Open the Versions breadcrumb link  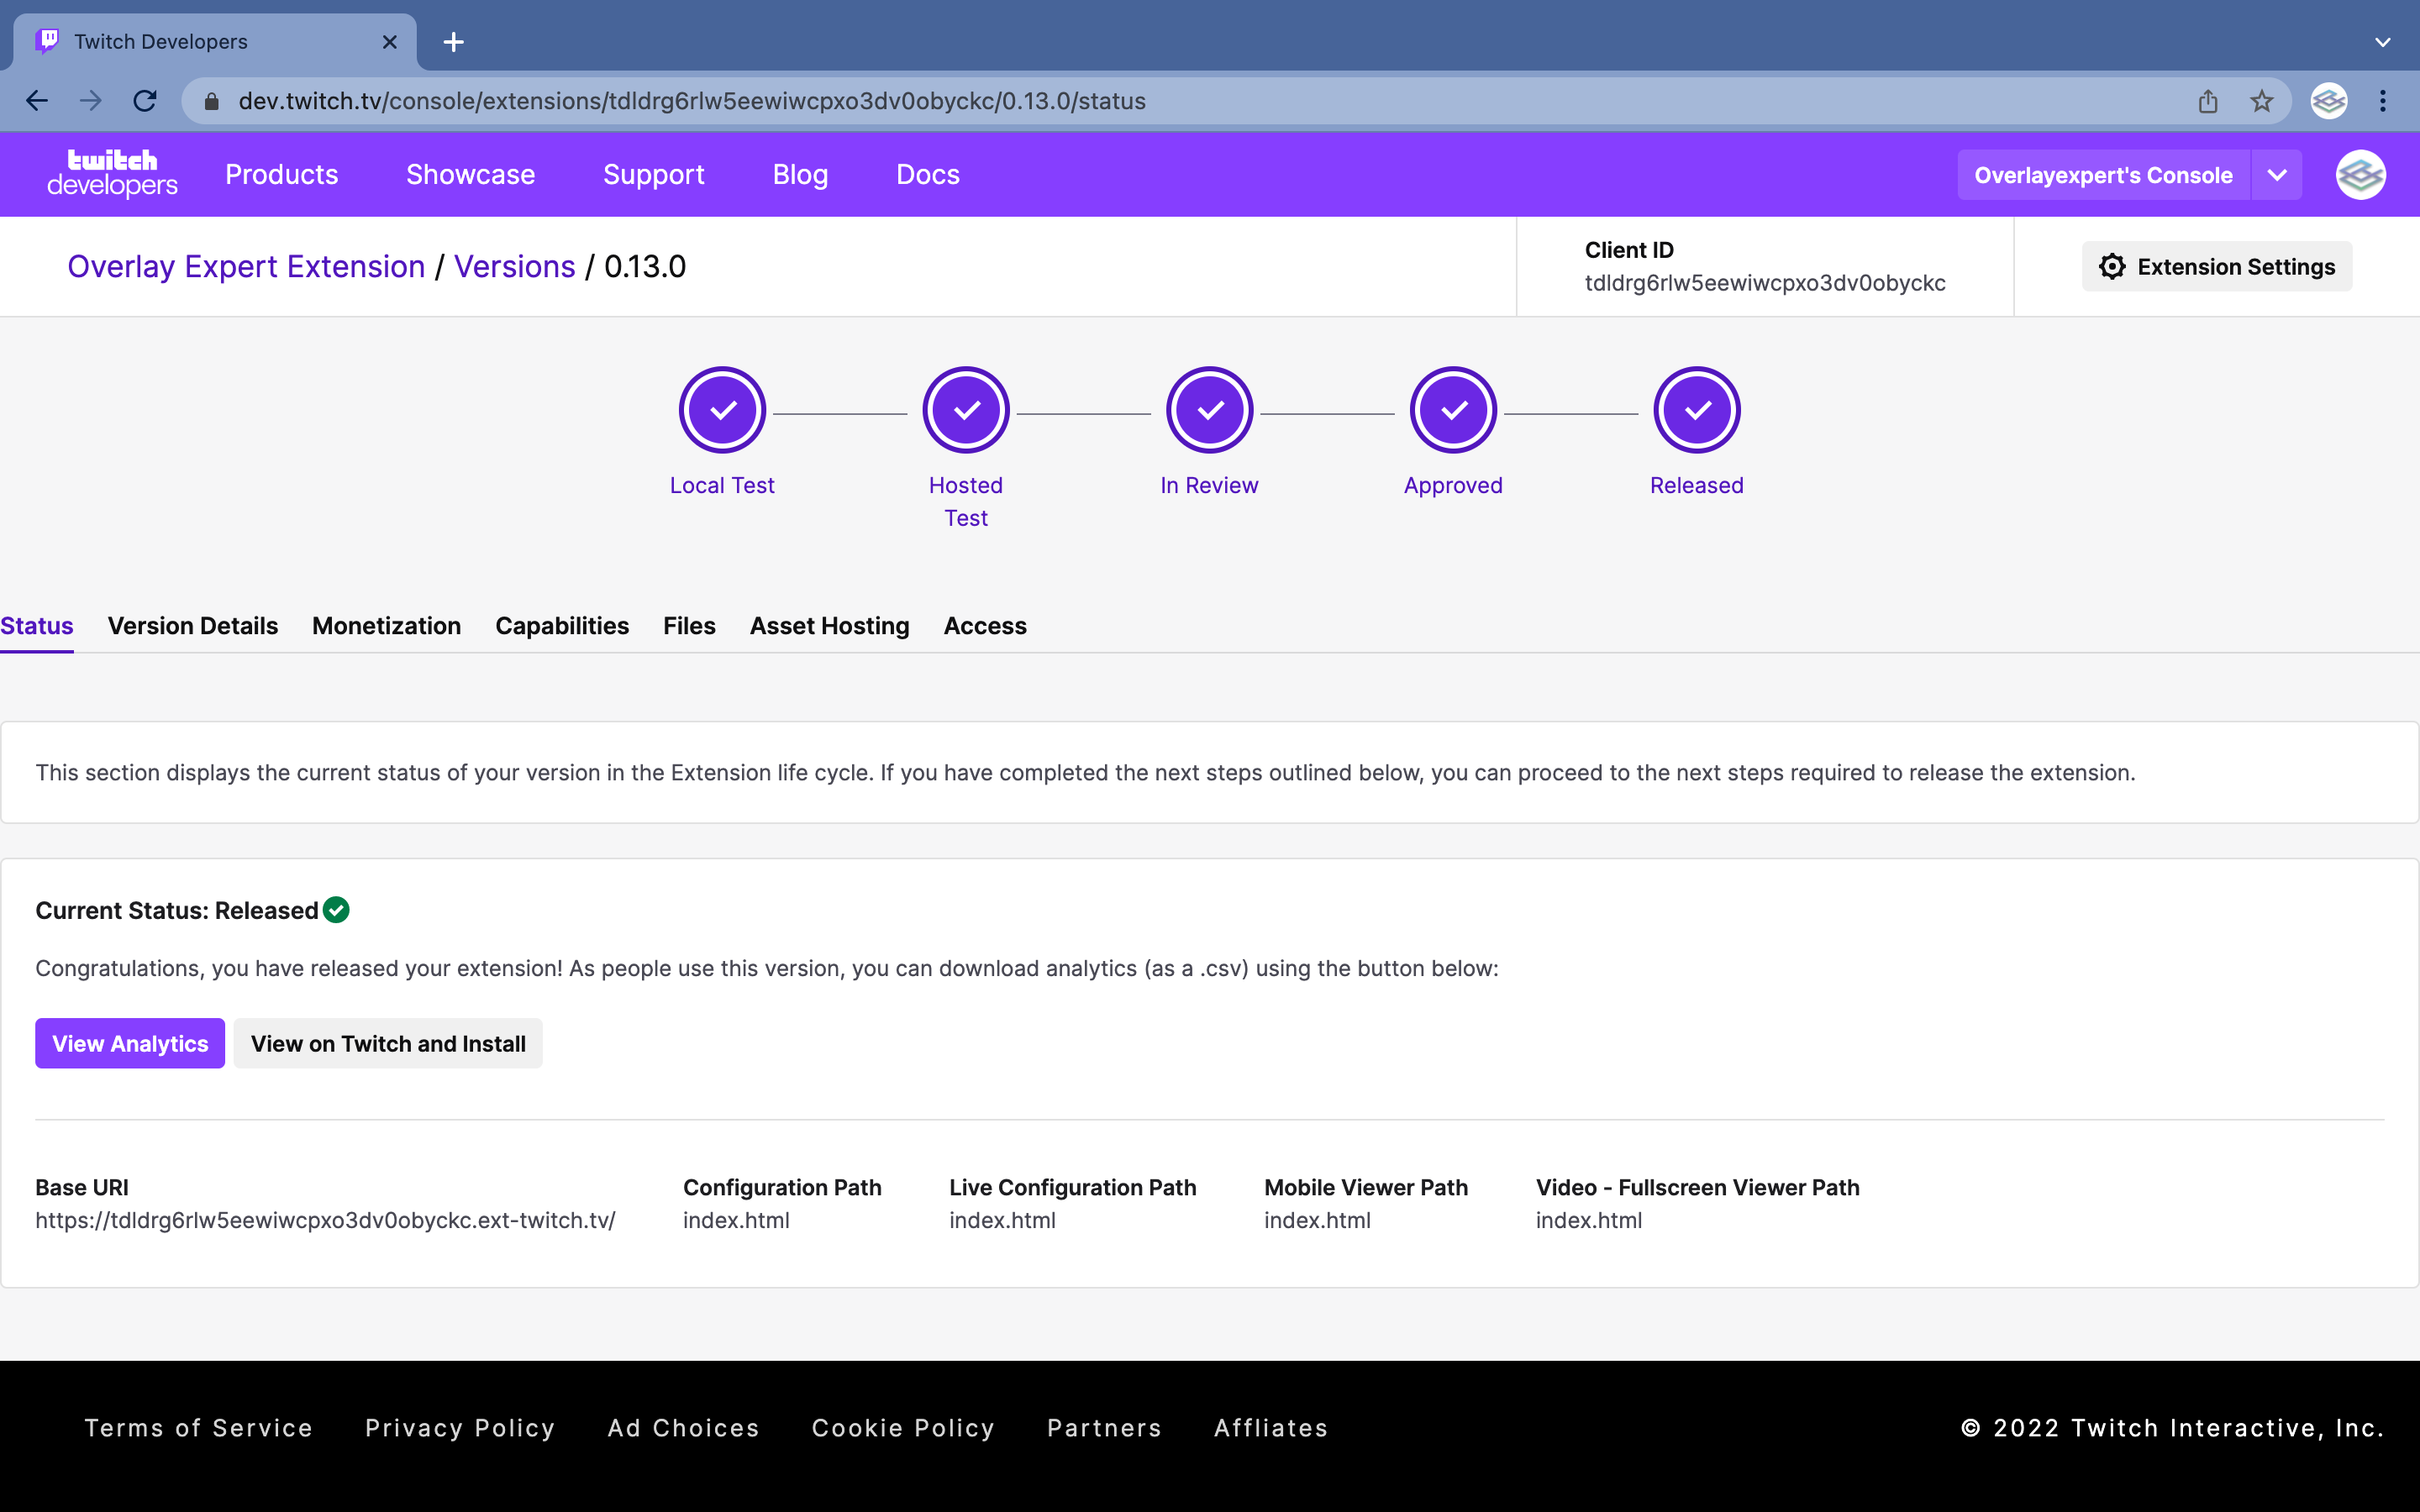coord(514,266)
